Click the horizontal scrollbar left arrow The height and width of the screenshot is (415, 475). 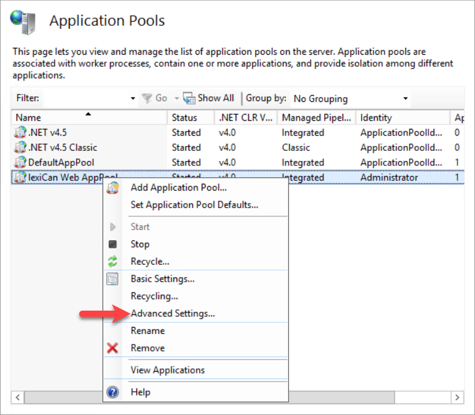[x=18, y=397]
